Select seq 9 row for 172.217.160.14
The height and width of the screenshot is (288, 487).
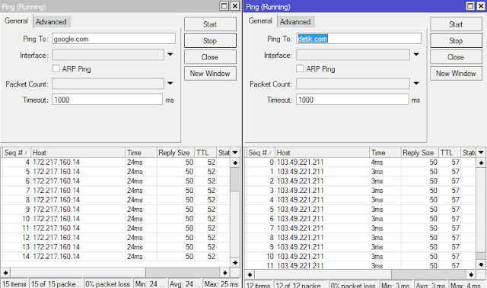(x=116, y=209)
